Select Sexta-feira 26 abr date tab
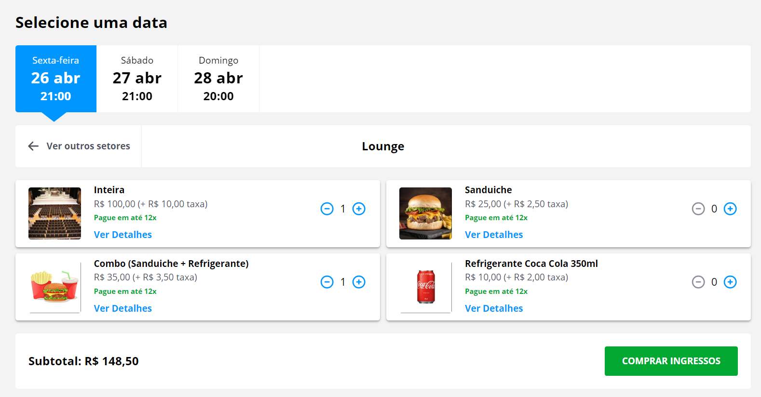 point(56,79)
